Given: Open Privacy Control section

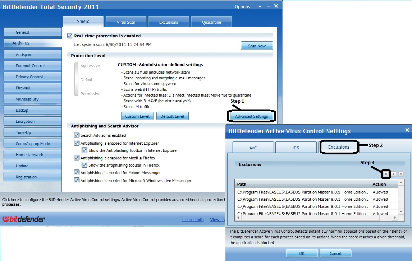Looking at the screenshot, I should (x=33, y=77).
